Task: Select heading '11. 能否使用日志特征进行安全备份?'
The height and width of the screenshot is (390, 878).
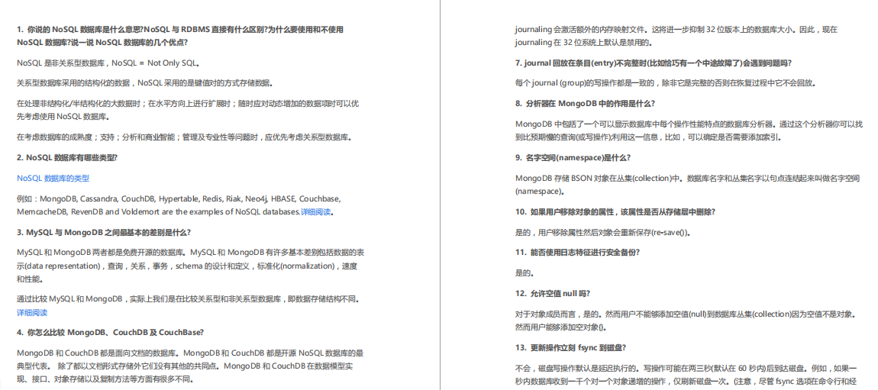Action: tap(578, 253)
